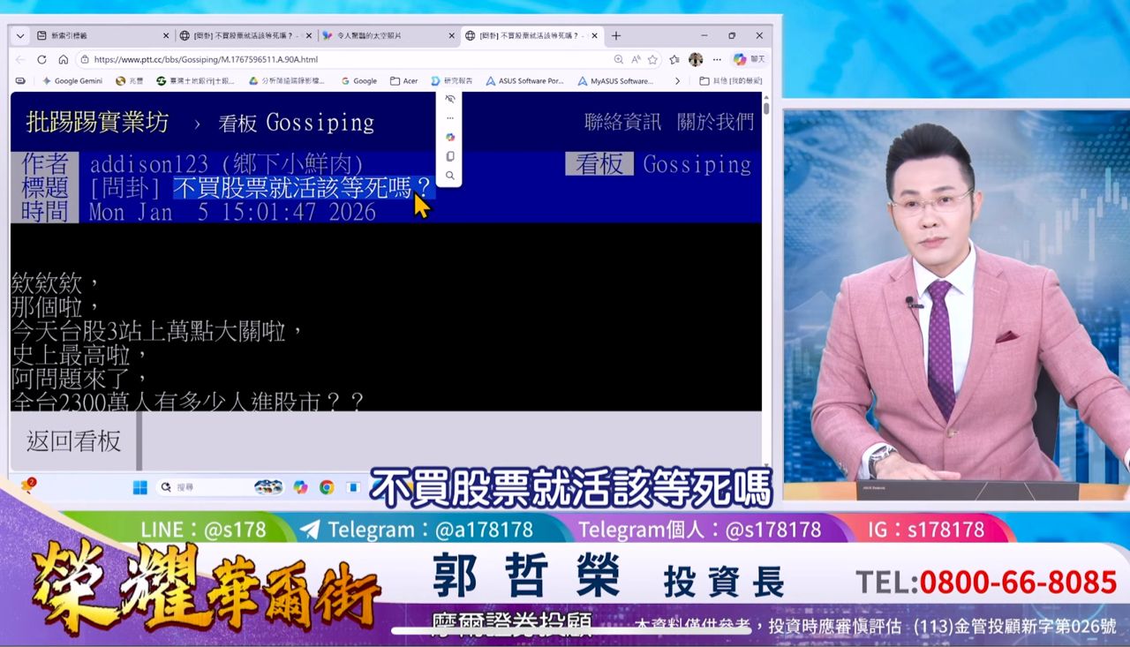This screenshot has width=1130, height=647.
Task: Launch Chrome from the taskbar
Action: tap(327, 487)
